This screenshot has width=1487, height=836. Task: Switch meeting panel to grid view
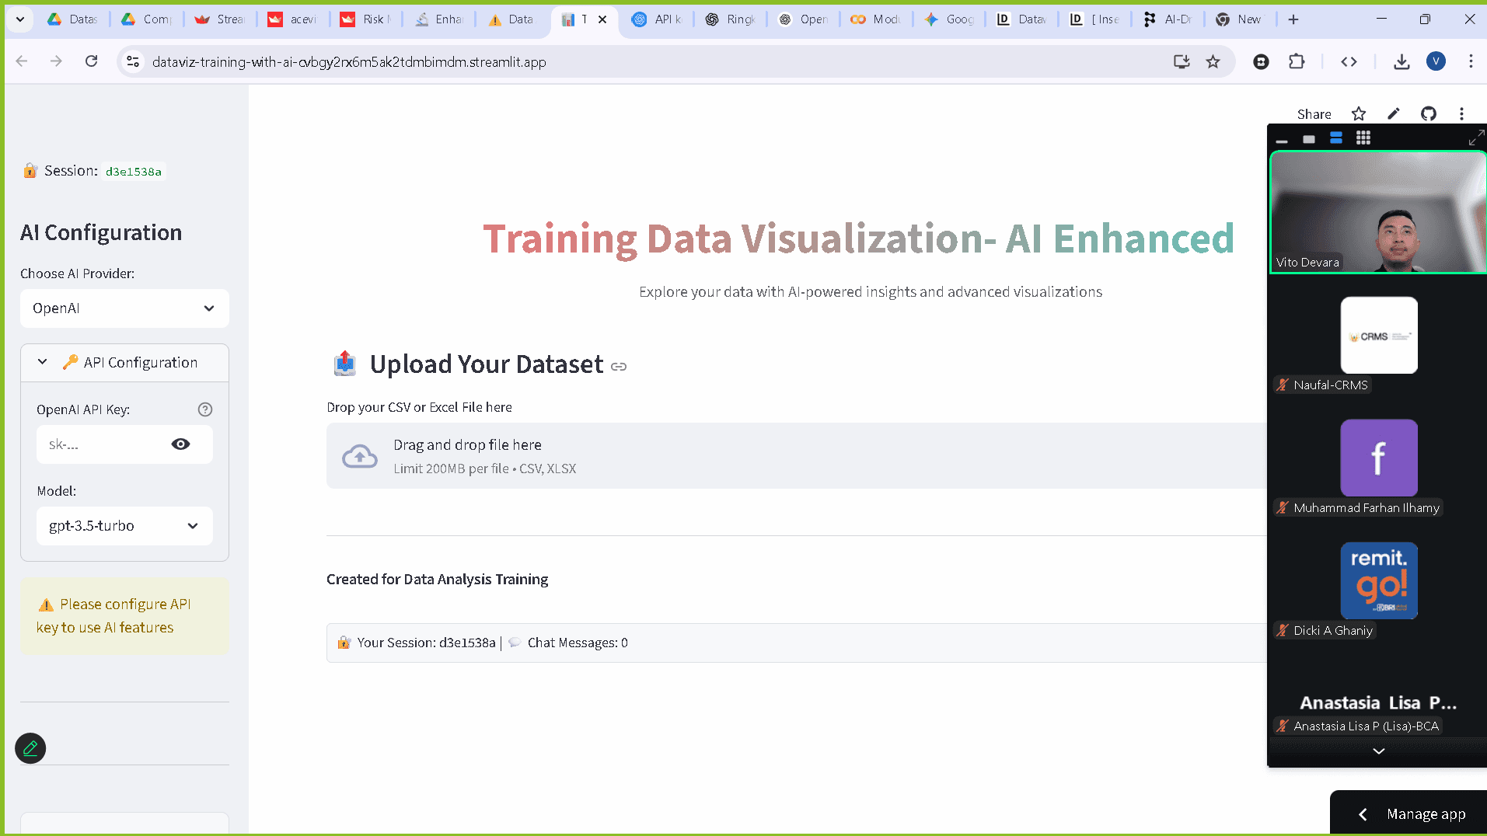coord(1363,138)
